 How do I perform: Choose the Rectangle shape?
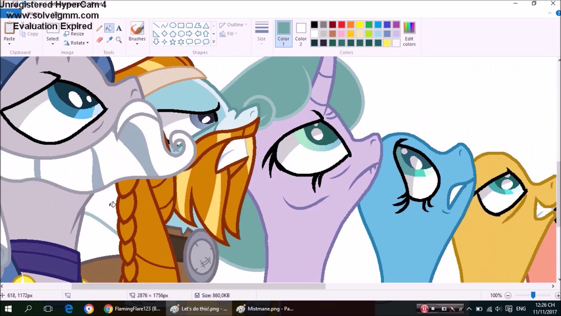tap(181, 25)
